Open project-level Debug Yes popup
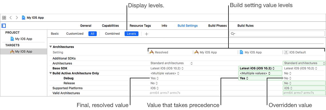The image size is (326, 110). coord(260,78)
